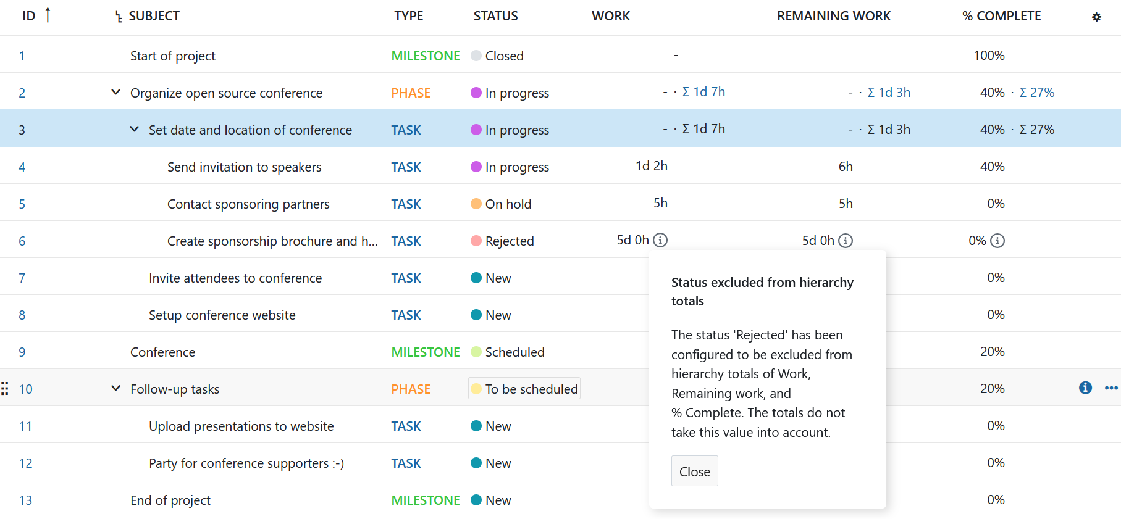Click info icon beside Work 5d 0h
1121x519 pixels.
pos(660,240)
